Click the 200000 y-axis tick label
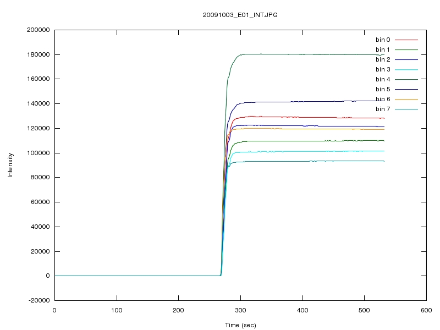 (38, 30)
